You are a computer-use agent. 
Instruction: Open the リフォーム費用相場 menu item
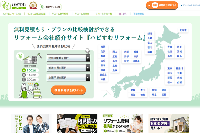(x=60, y=14)
